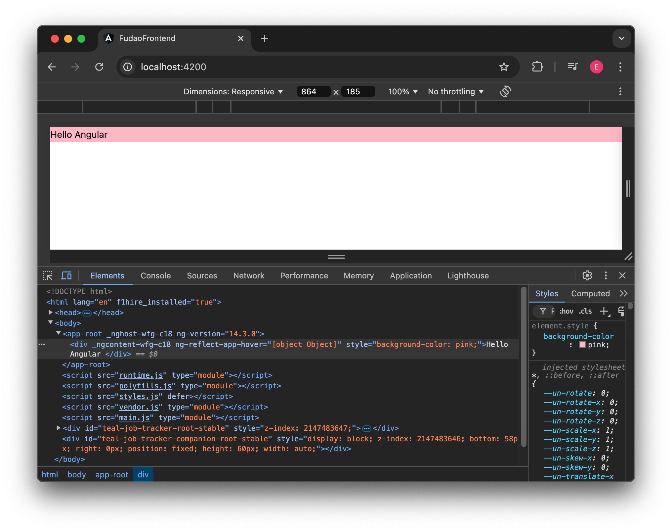Image resolution: width=672 pixels, height=531 pixels.
Task: Toggle element states with :hov
Action: (x=566, y=311)
